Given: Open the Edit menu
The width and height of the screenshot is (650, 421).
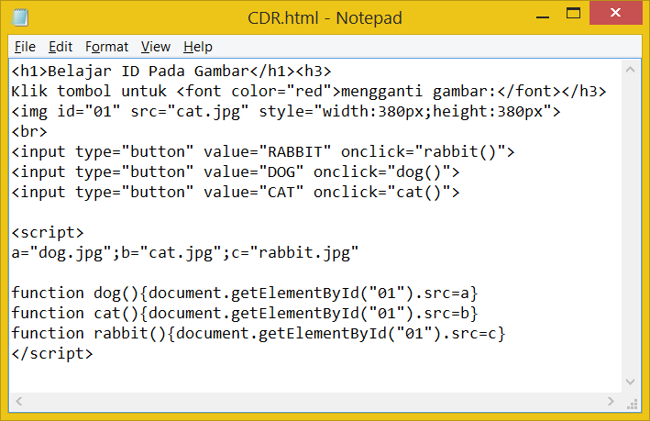Looking at the screenshot, I should [61, 47].
